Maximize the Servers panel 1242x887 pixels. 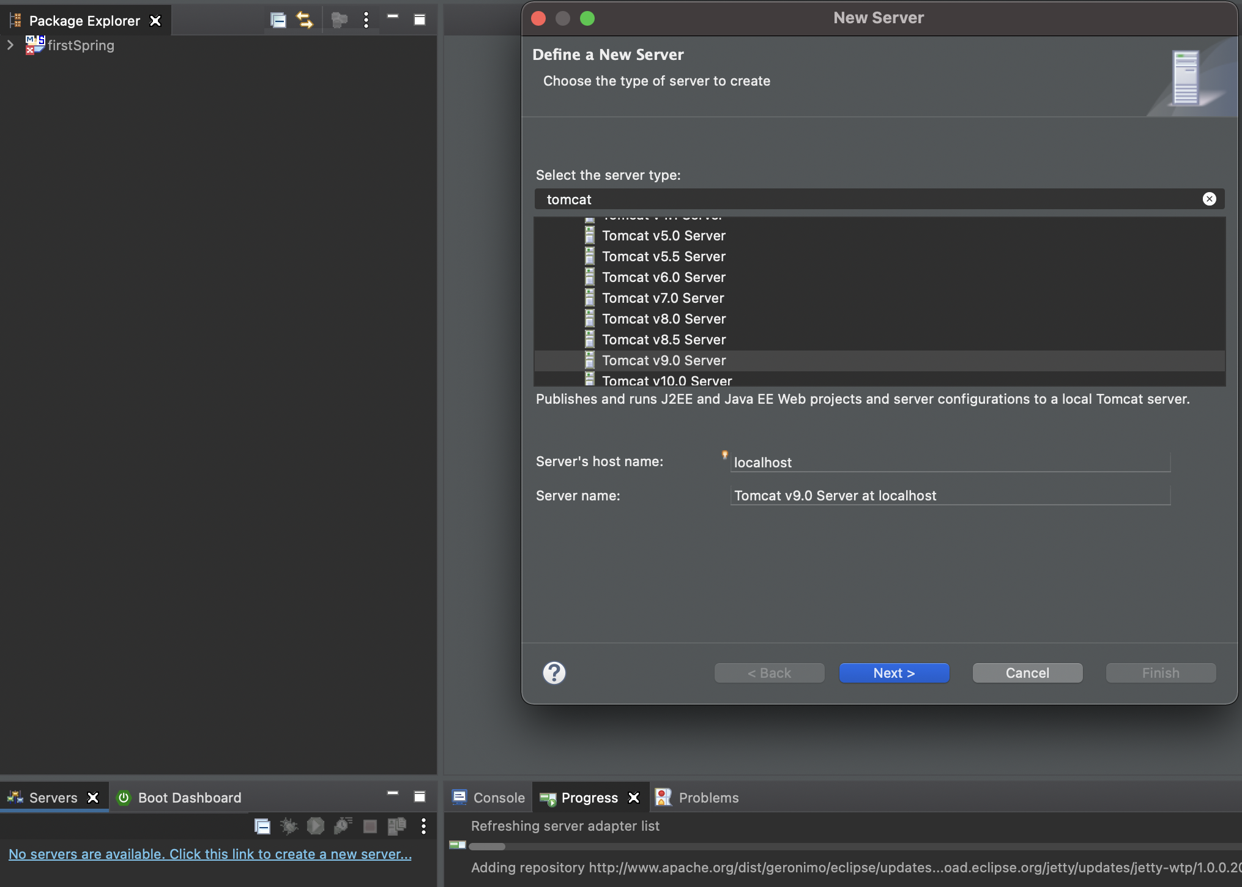420,796
